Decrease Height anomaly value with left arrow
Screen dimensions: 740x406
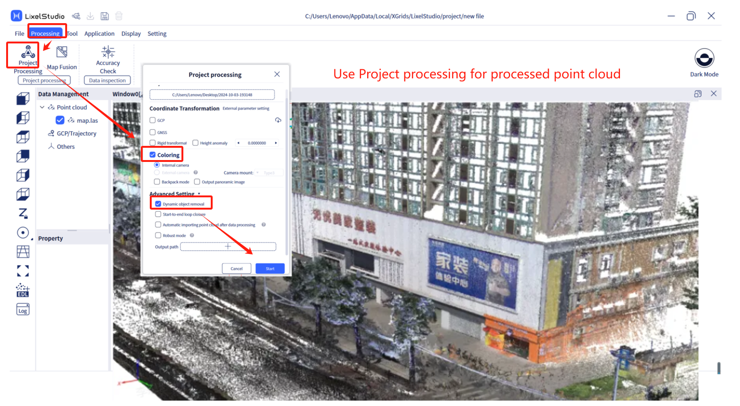238,143
